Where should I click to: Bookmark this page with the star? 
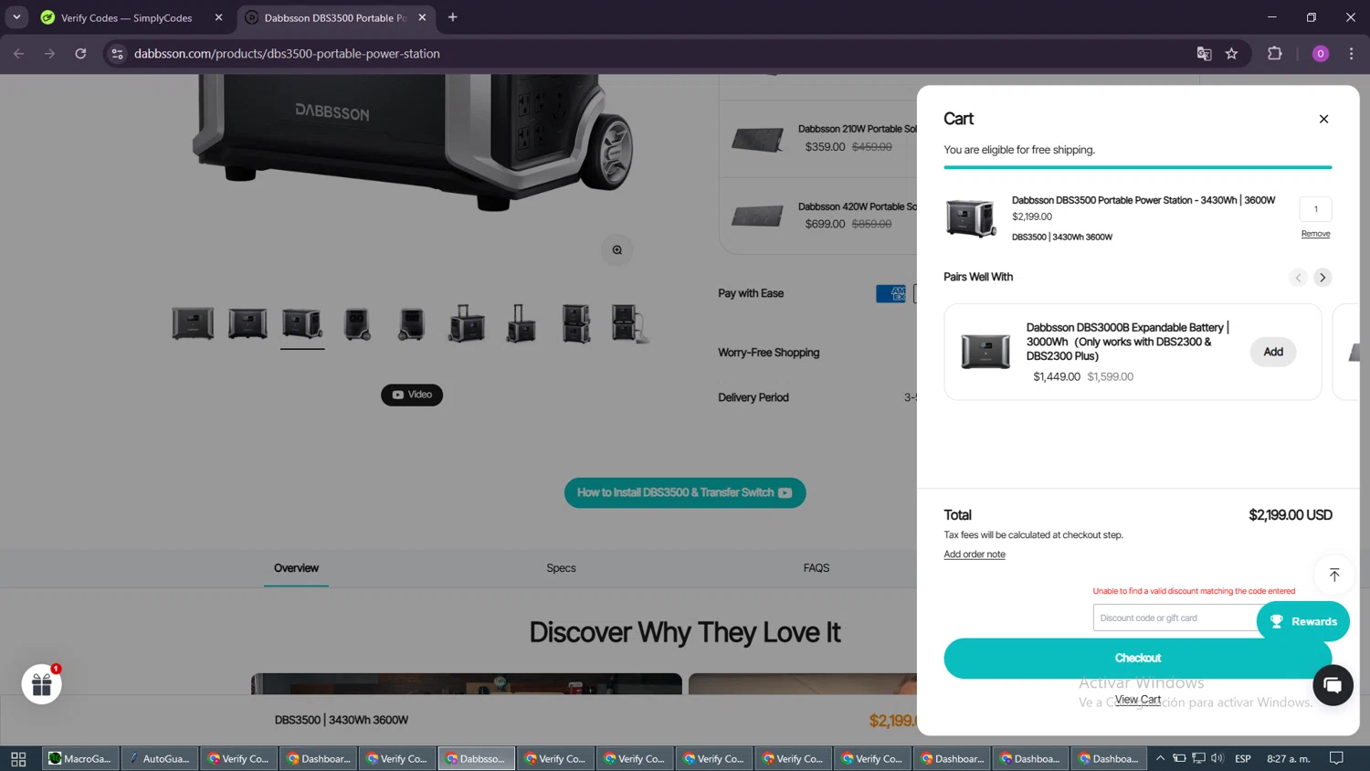coord(1231,54)
